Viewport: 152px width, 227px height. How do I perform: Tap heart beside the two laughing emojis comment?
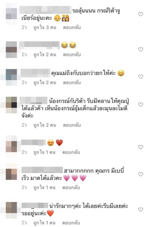(x=141, y=49)
